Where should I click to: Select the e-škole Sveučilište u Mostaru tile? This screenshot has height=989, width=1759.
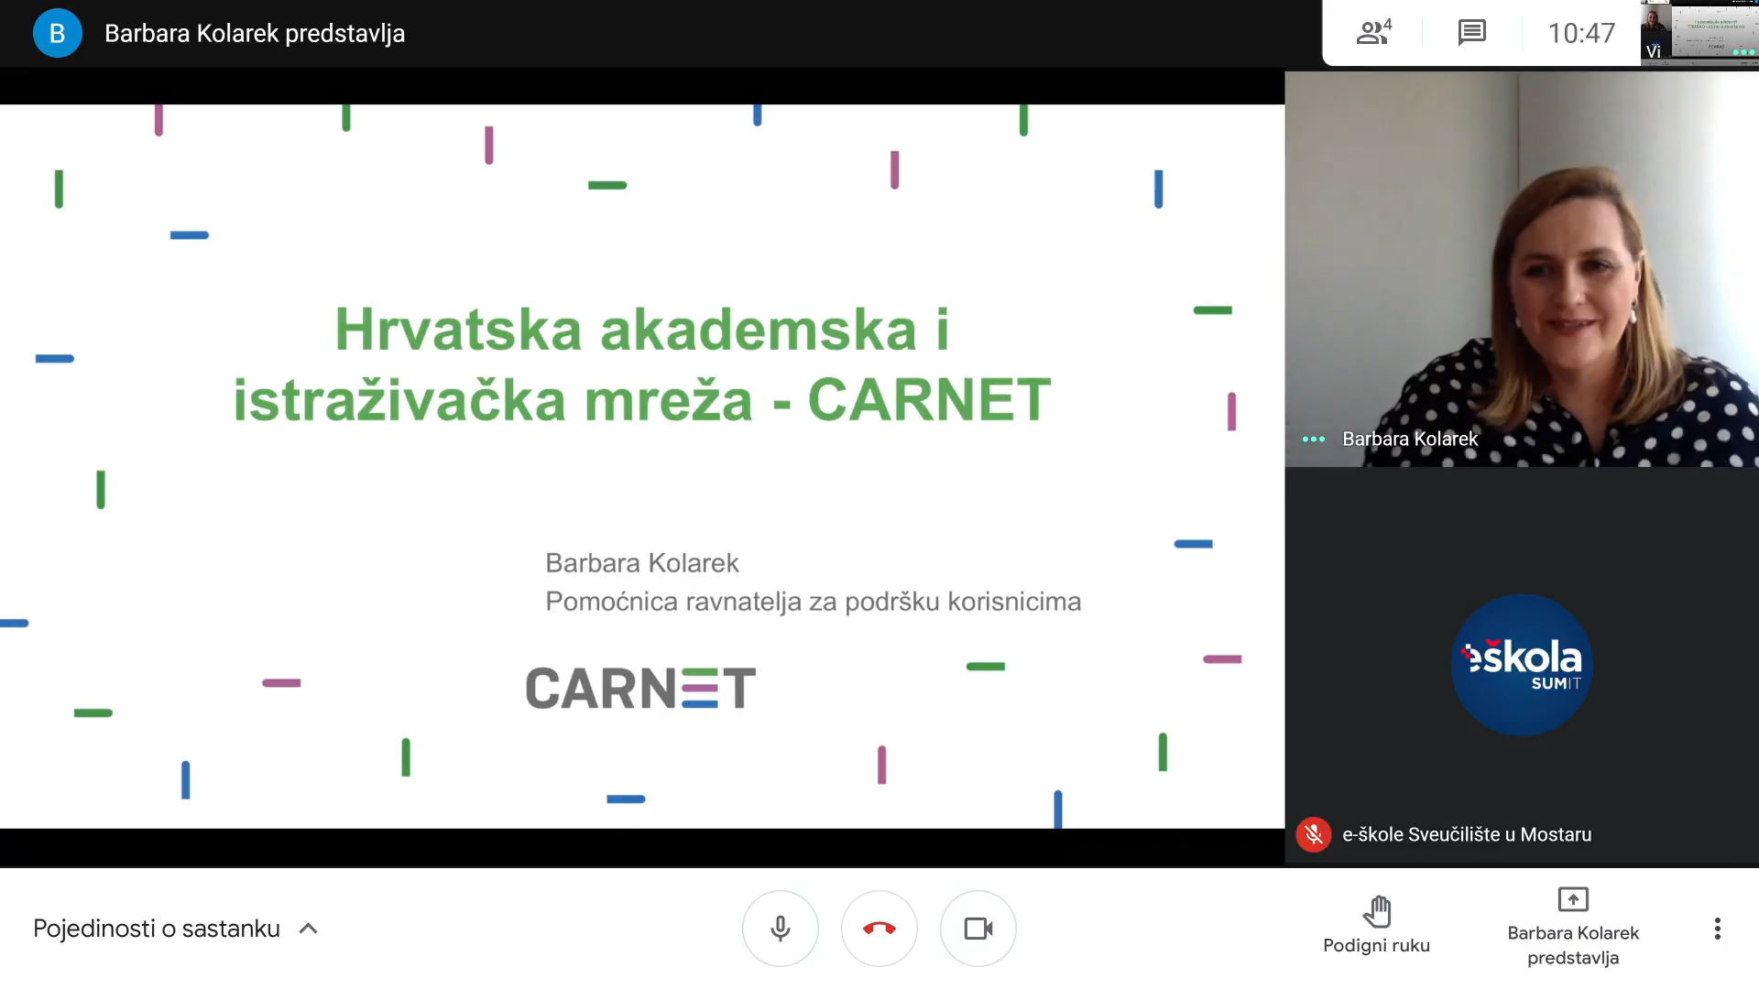click(x=1522, y=666)
